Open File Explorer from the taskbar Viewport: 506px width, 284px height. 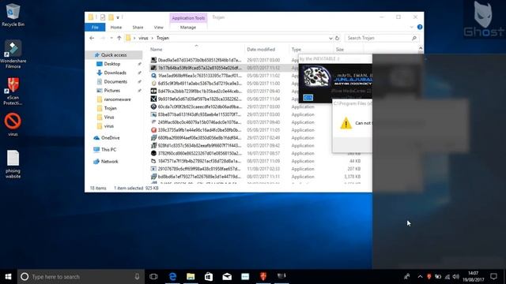click(191, 277)
